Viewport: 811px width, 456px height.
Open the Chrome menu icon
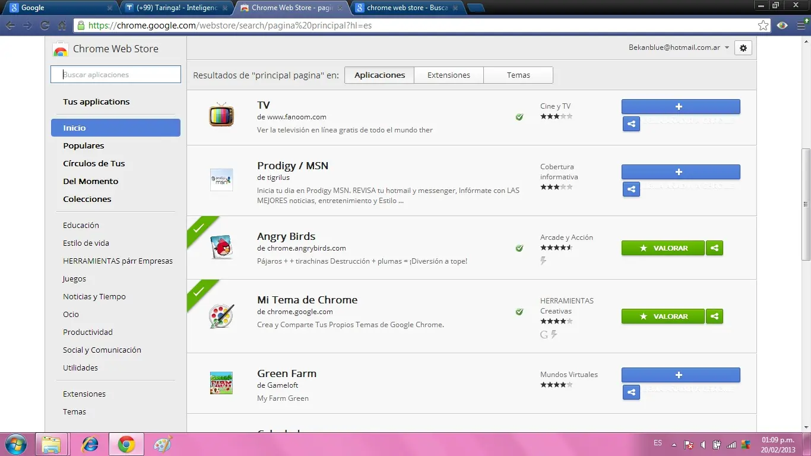coord(802,26)
